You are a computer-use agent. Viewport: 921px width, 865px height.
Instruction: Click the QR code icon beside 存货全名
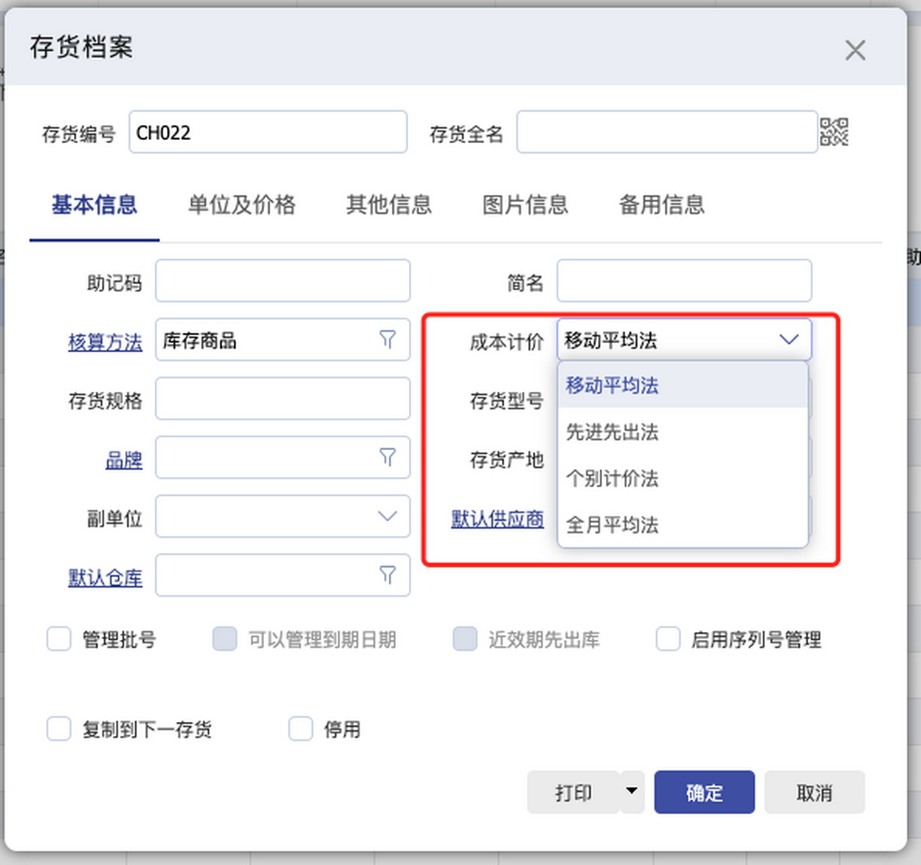[x=834, y=132]
